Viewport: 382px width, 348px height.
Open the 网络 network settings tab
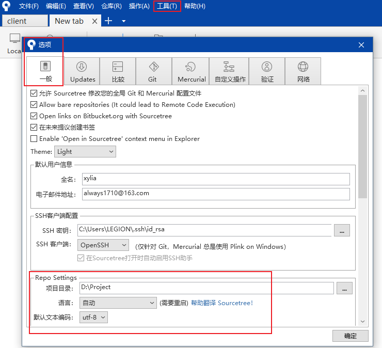(303, 71)
